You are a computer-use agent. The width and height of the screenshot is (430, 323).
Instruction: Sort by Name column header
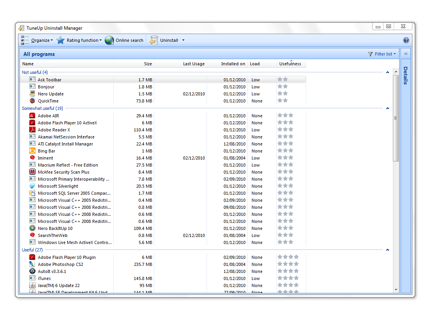67,64
